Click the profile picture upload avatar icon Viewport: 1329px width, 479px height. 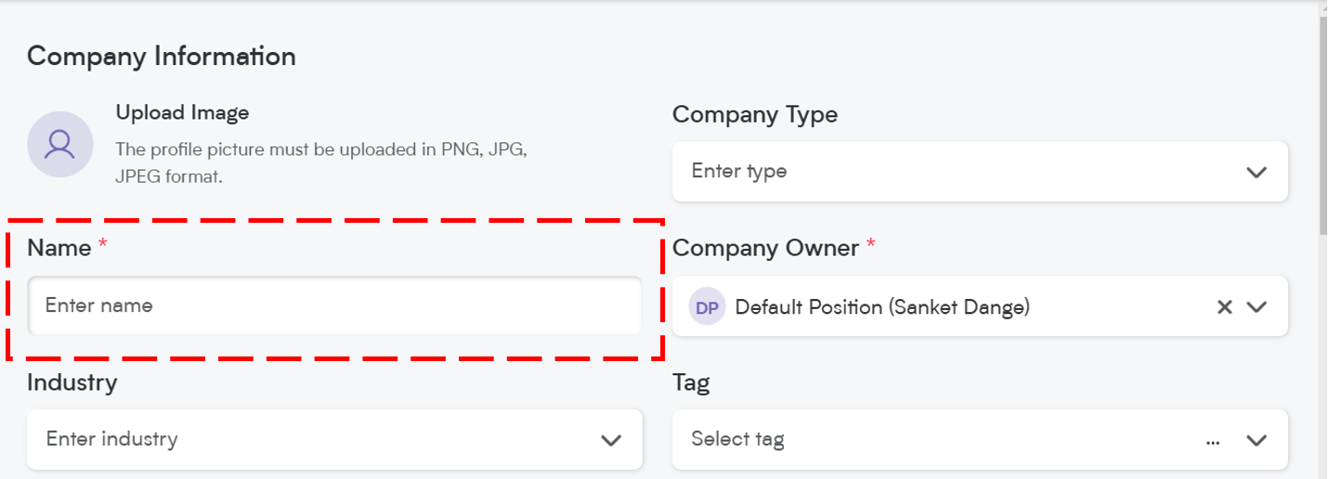coord(59,144)
